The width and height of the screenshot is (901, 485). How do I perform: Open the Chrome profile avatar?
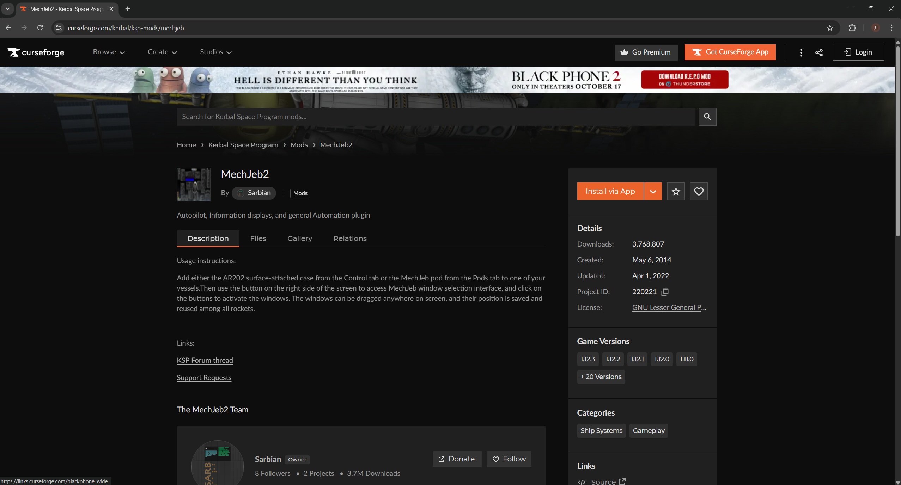point(876,28)
